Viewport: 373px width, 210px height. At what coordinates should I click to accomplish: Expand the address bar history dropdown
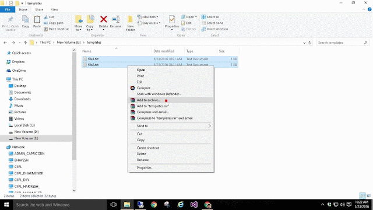pos(304,43)
